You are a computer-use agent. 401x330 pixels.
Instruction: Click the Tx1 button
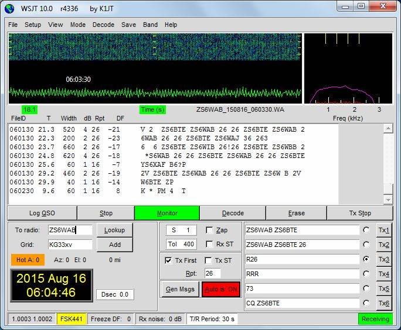pyautogui.click(x=383, y=230)
